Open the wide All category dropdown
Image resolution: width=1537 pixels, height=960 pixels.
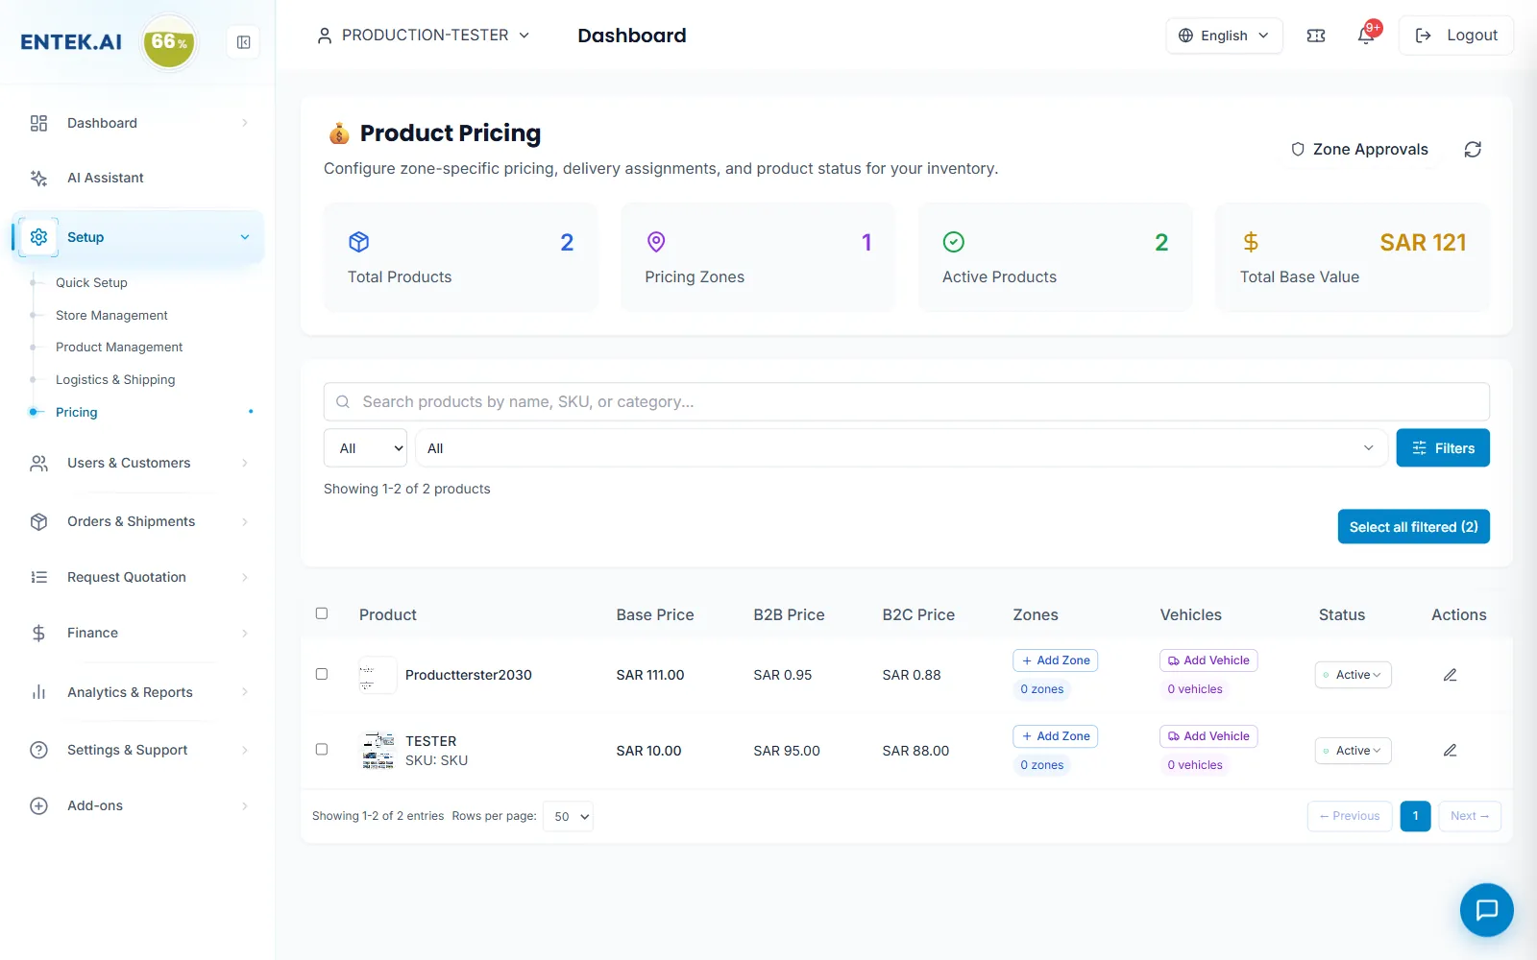(901, 448)
